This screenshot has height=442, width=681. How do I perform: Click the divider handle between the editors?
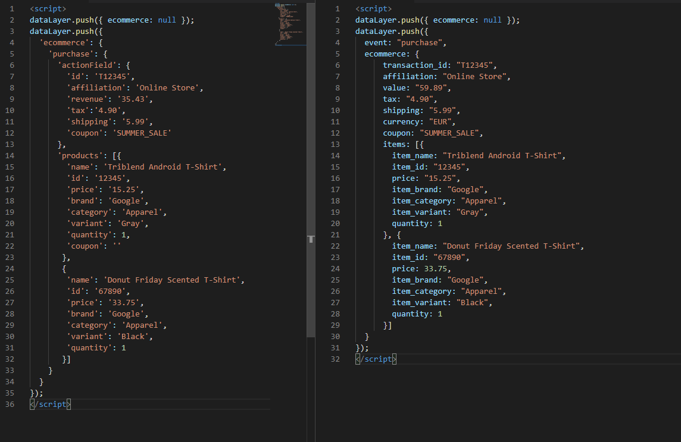[x=310, y=239]
